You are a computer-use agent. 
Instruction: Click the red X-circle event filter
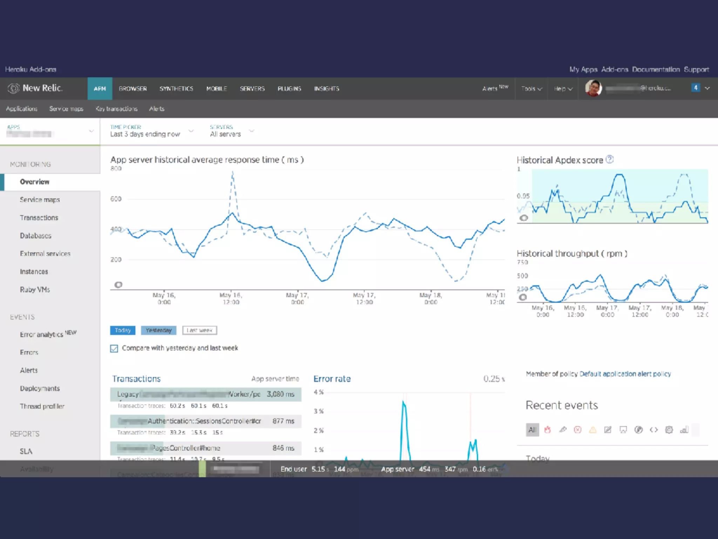(577, 430)
